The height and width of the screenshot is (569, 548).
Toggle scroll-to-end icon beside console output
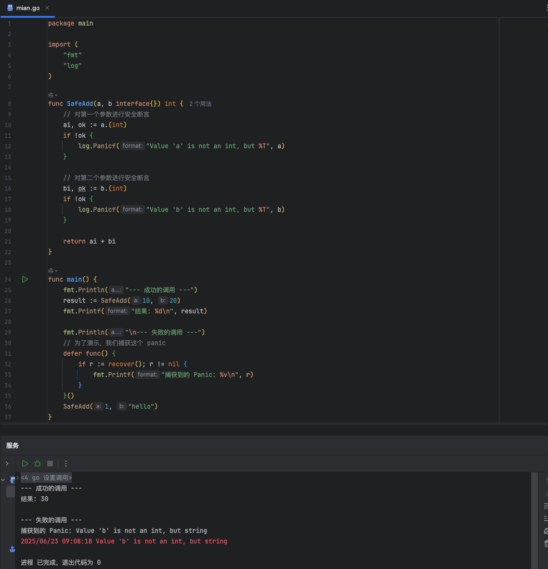(546, 518)
